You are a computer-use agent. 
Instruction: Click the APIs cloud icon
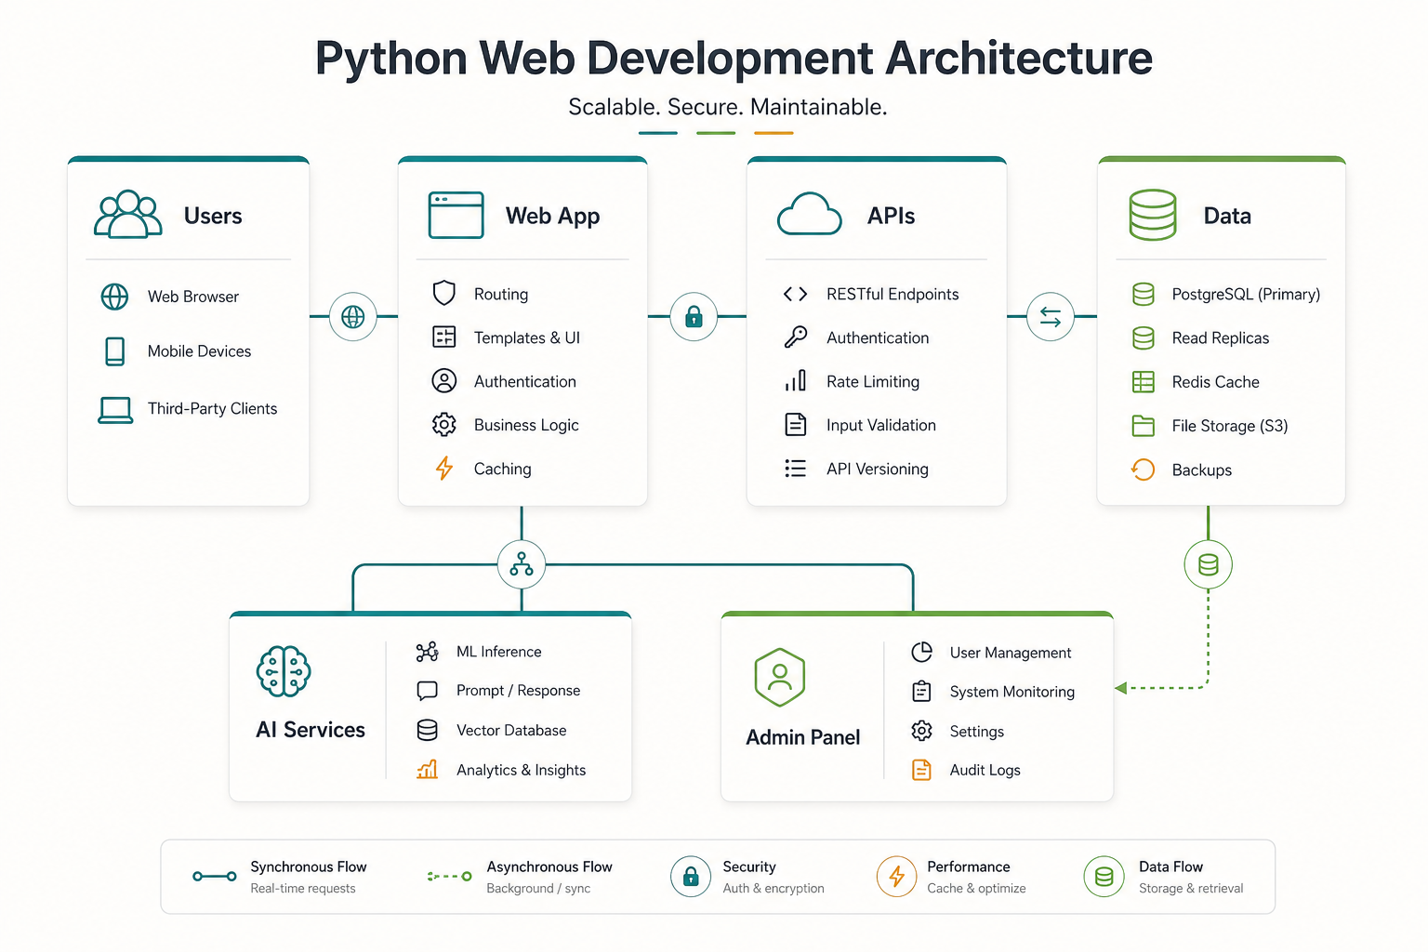tap(809, 214)
